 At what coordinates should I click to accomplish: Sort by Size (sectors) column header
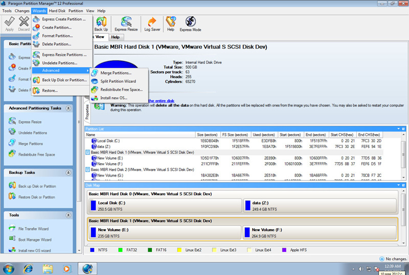(x=208, y=135)
